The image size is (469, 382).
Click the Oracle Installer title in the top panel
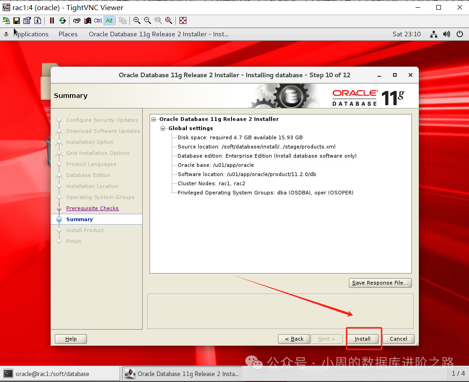click(158, 34)
